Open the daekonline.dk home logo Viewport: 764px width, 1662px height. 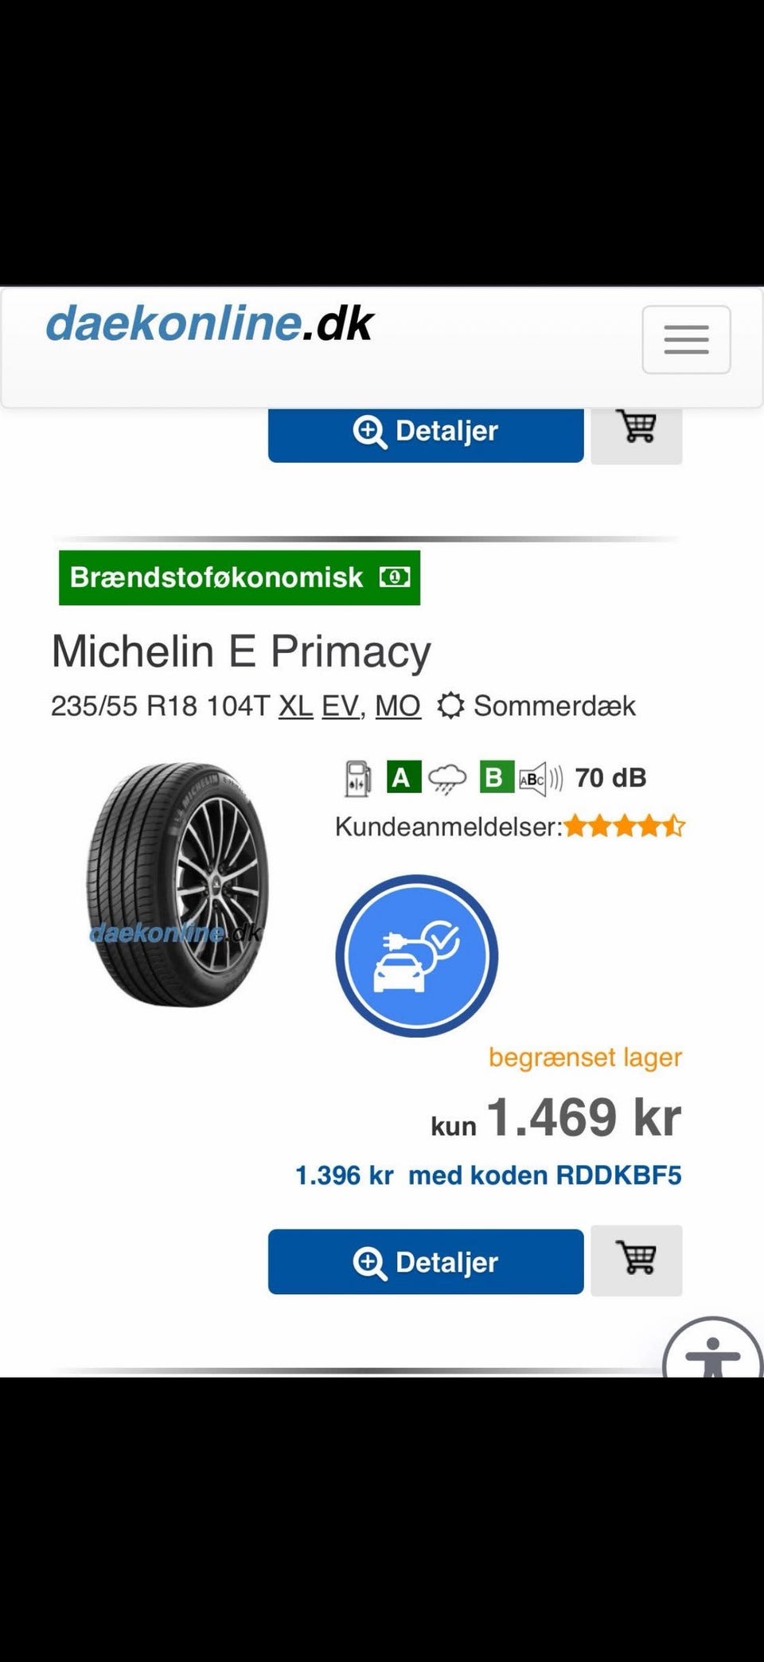(x=209, y=323)
